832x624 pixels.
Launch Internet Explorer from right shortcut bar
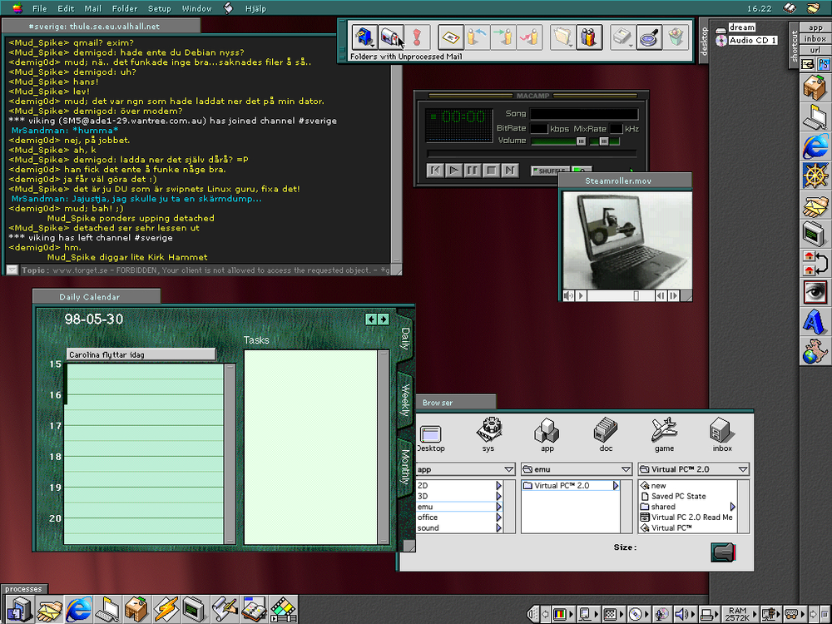coord(814,146)
